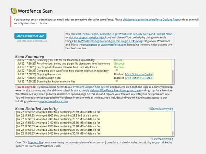Click the Email activity log envelope icon

pos(151,109)
